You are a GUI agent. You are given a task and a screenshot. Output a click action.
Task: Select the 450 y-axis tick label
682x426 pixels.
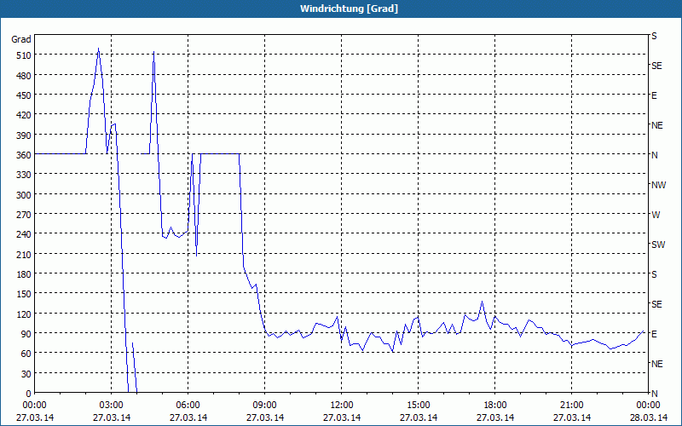click(23, 95)
